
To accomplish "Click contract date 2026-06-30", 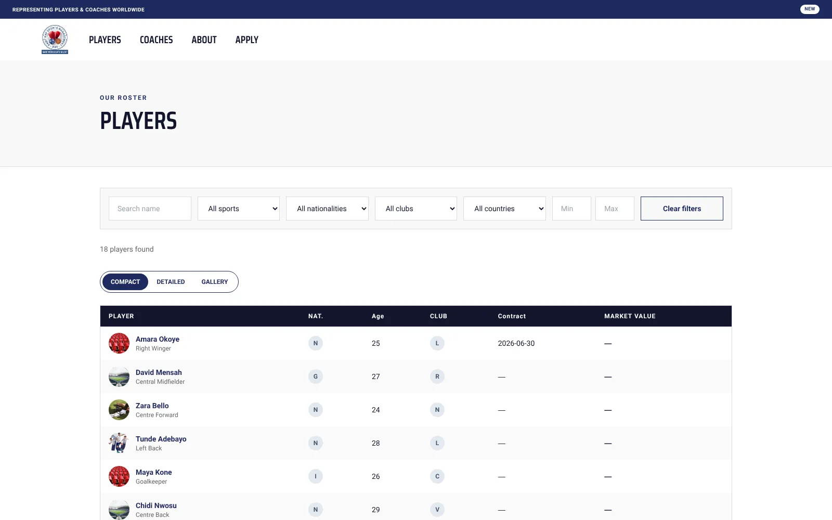I will tap(516, 343).
